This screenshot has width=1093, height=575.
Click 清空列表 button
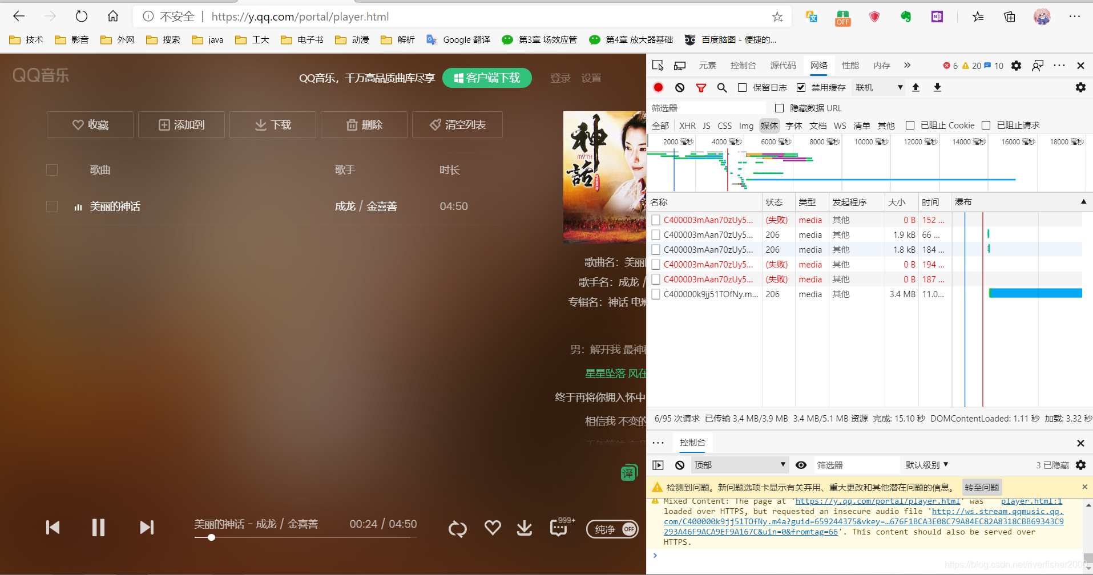457,124
